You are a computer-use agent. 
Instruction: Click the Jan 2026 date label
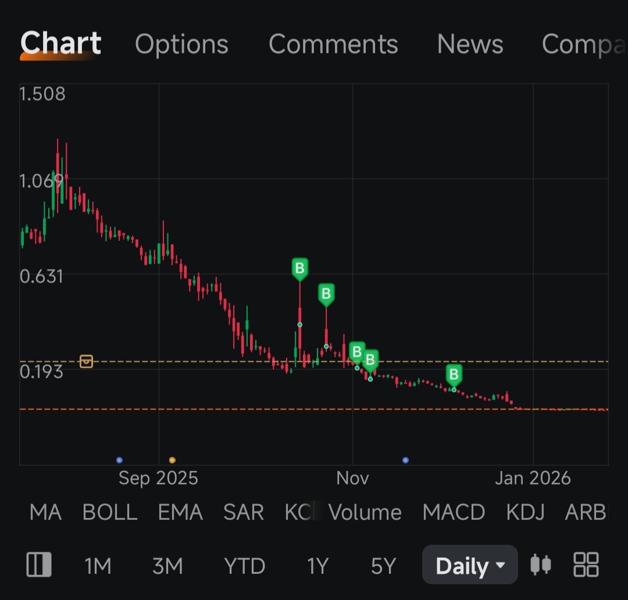tap(533, 478)
